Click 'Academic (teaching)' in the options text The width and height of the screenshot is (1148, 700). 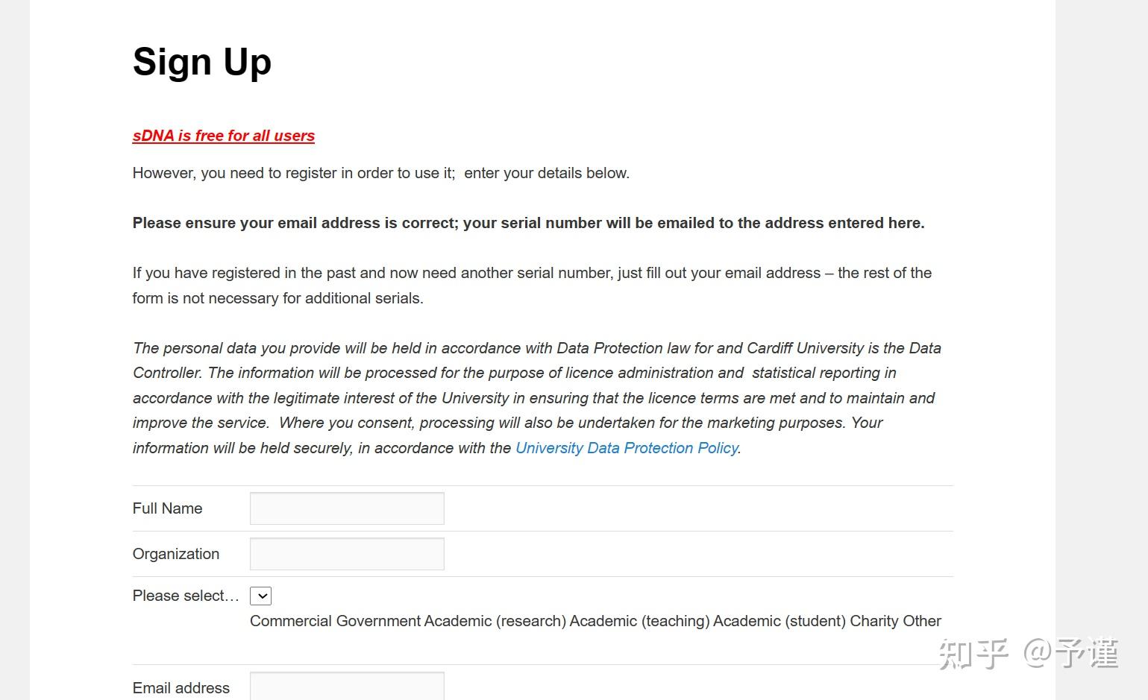(x=639, y=621)
